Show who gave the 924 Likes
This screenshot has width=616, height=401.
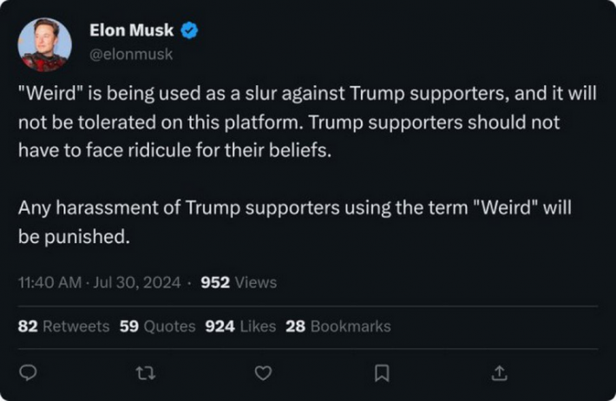click(240, 326)
